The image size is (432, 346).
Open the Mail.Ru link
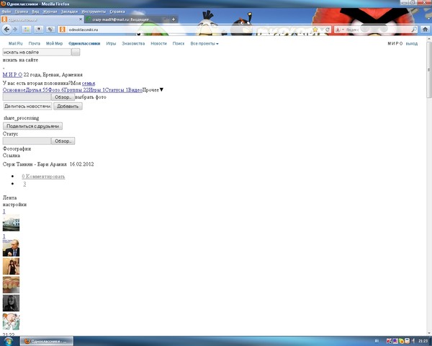tap(15, 43)
